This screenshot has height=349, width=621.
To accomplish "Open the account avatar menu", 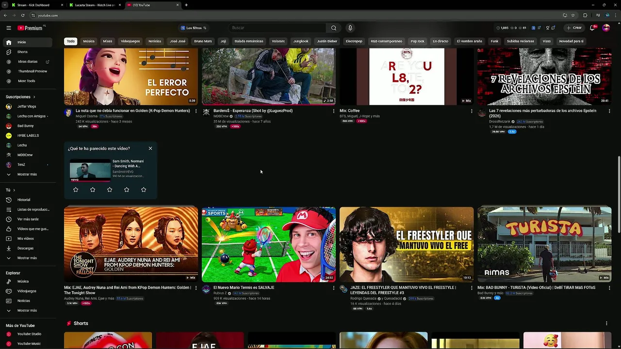I will pyautogui.click(x=606, y=28).
